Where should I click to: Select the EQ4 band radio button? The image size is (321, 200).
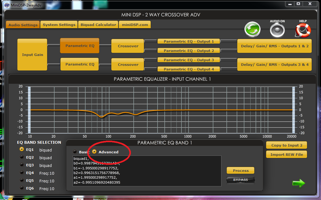[22, 172]
